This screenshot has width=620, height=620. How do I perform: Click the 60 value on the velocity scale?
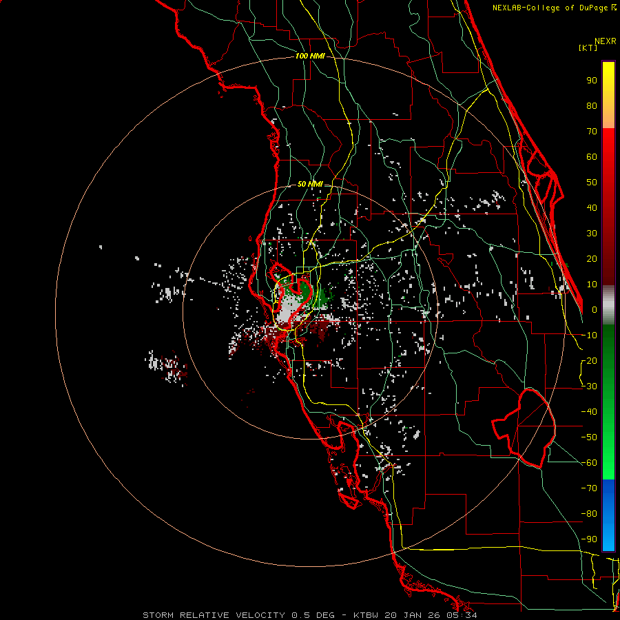click(592, 157)
